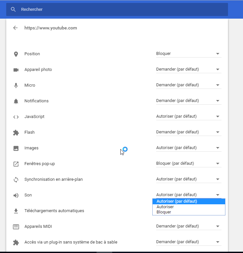Choose Autoriser option in the open list
Image resolution: width=243 pixels, height=253 pixels.
pyautogui.click(x=165, y=207)
